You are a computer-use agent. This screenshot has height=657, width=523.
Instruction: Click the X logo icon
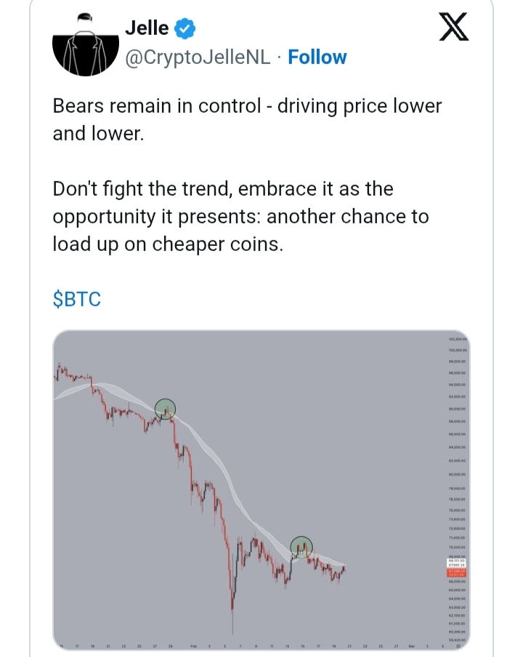coord(454,27)
